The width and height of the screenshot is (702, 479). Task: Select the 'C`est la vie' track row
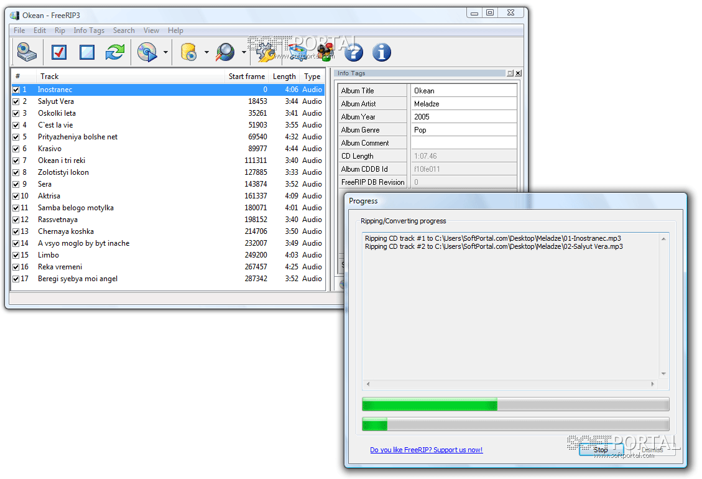tap(169, 125)
